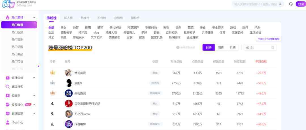Click the 粉丝总数 column header

176,62
